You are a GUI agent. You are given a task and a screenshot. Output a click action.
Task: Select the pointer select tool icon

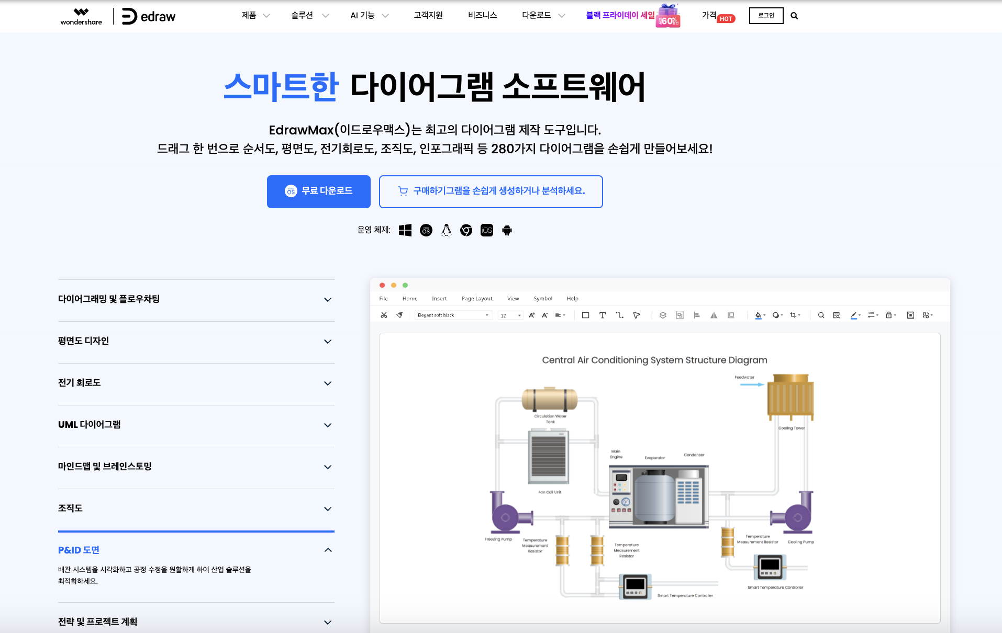pyautogui.click(x=637, y=315)
